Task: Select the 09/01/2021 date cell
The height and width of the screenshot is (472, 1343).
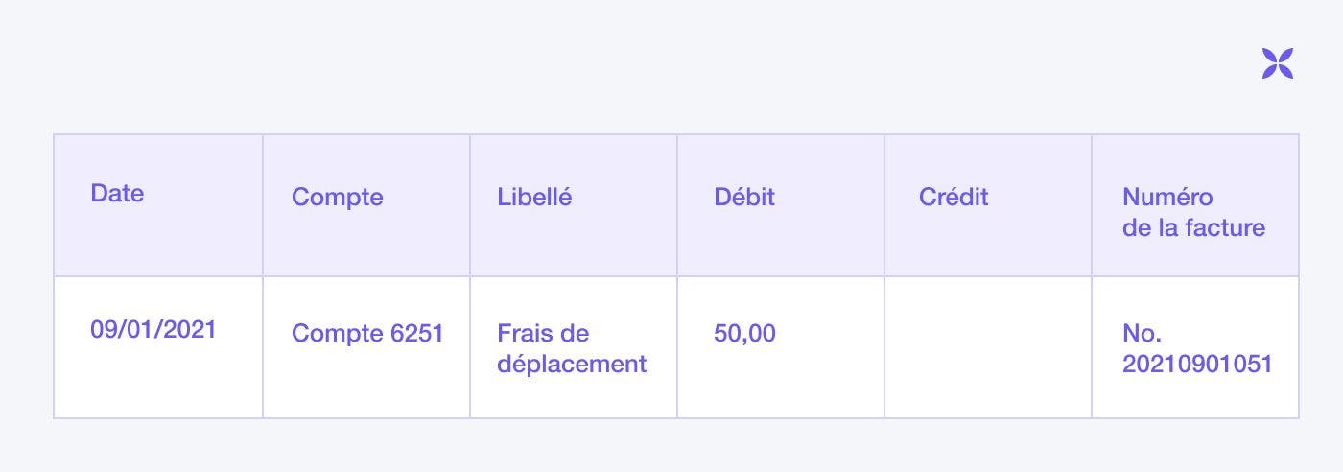Action: 153,329
